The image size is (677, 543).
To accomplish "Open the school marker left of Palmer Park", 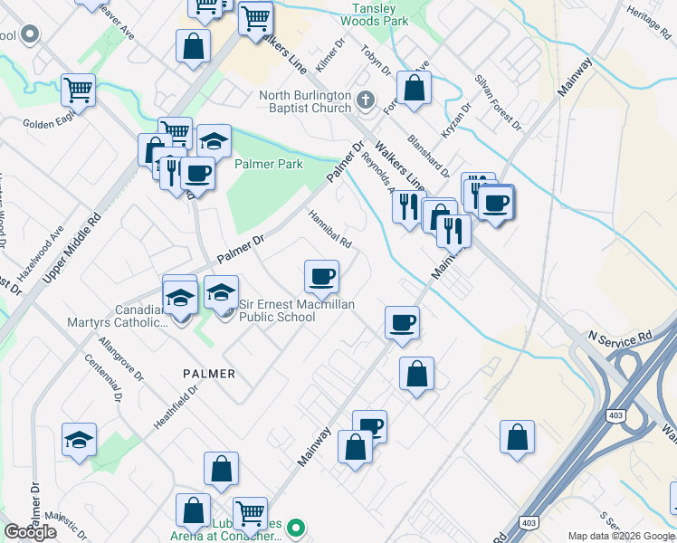I will click(x=215, y=141).
